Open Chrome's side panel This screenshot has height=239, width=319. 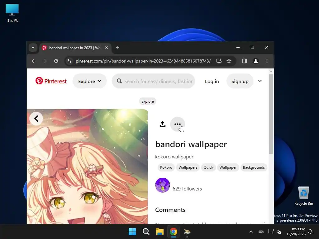point(245,61)
